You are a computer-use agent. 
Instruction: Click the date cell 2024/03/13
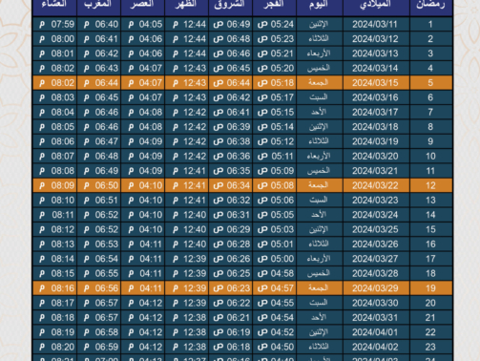point(376,53)
